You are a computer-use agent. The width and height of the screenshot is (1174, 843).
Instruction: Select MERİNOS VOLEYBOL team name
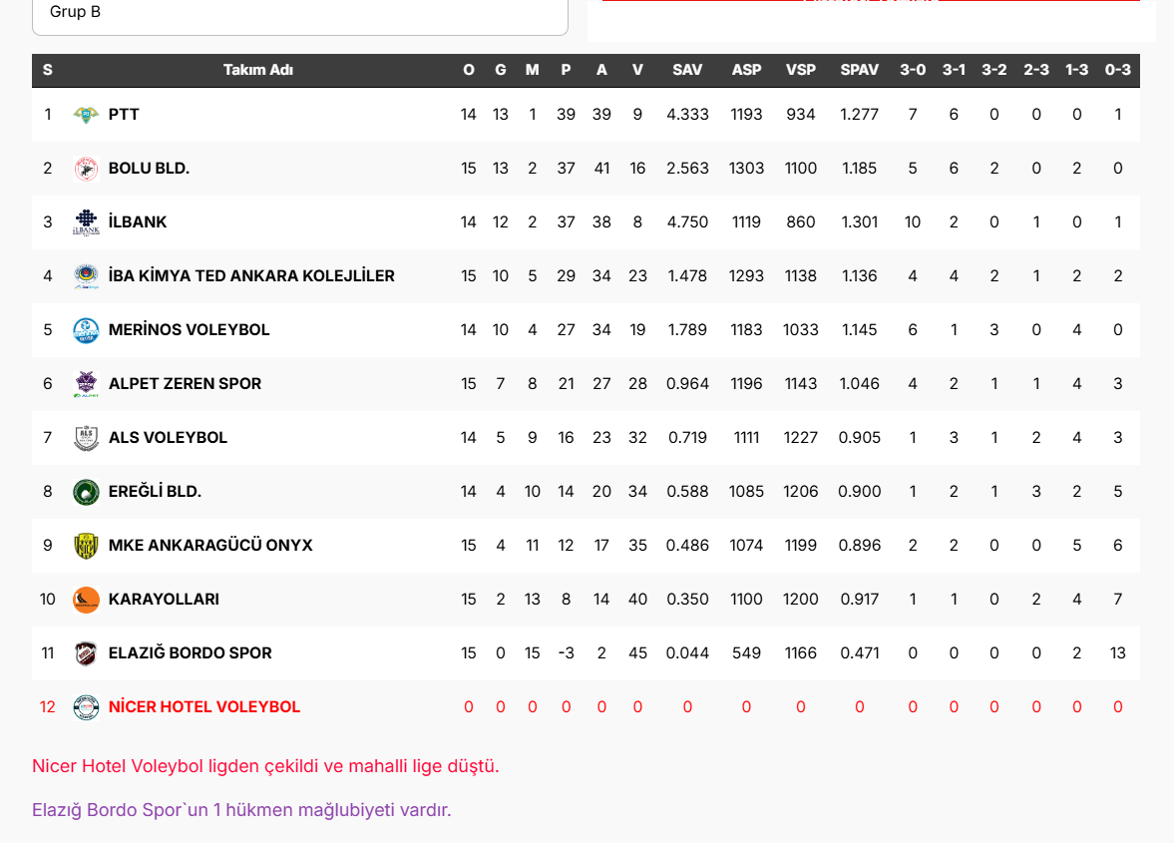[x=189, y=330]
